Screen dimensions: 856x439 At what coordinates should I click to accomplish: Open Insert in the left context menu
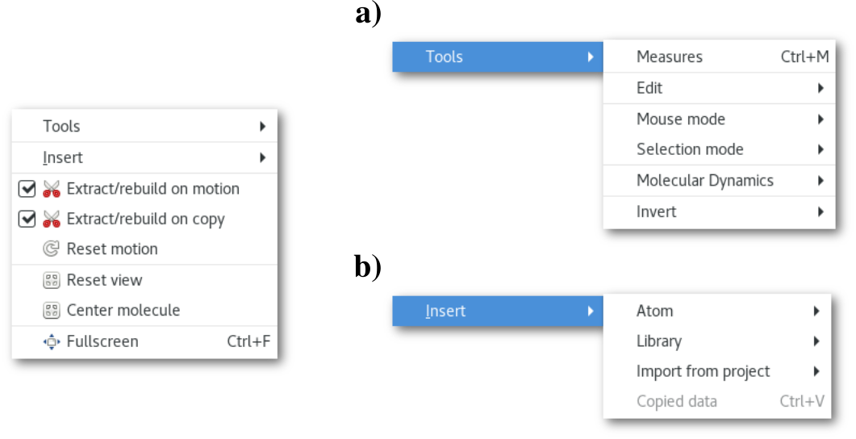click(x=63, y=157)
